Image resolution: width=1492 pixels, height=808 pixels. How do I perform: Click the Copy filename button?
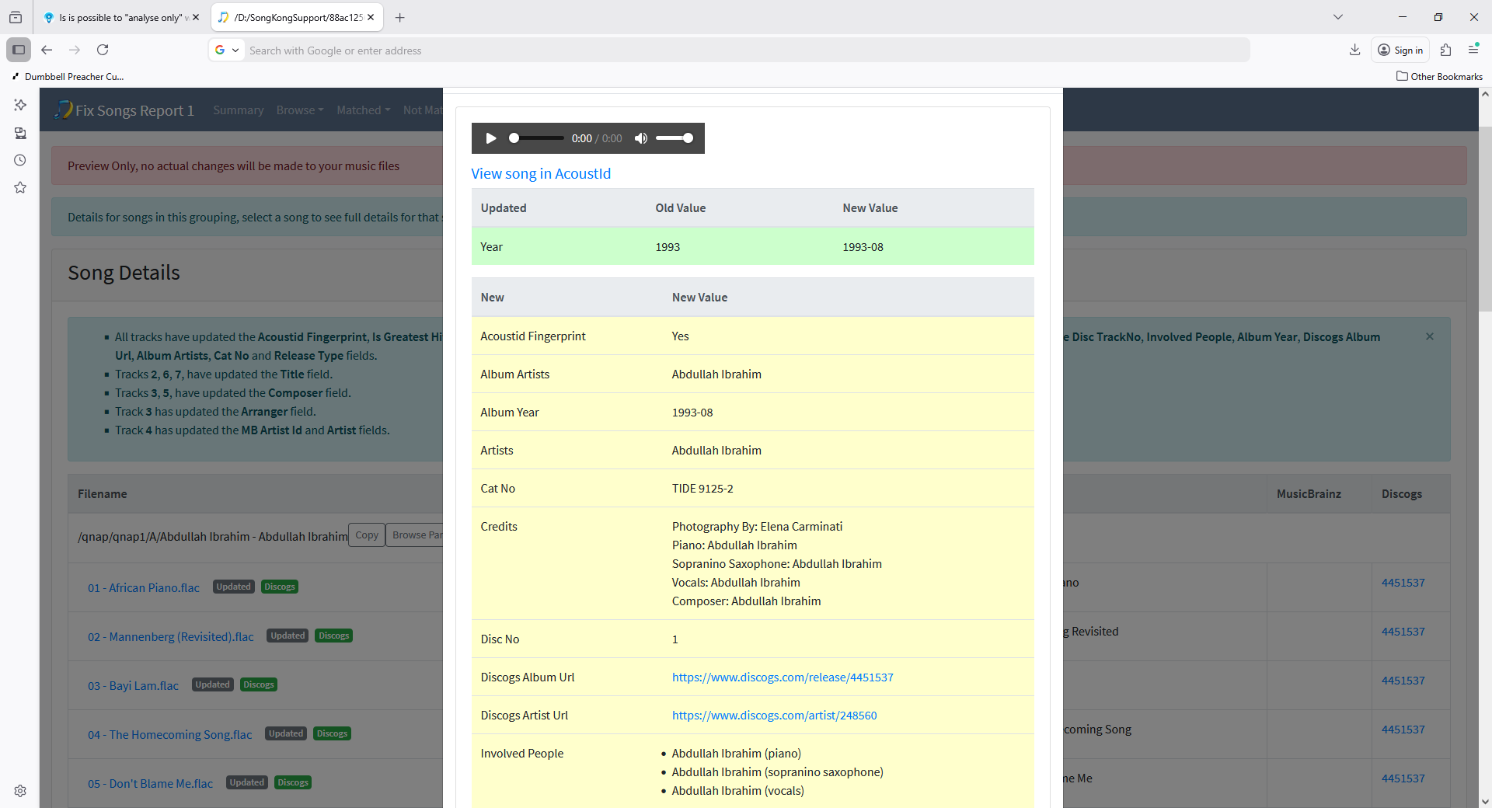pos(366,535)
